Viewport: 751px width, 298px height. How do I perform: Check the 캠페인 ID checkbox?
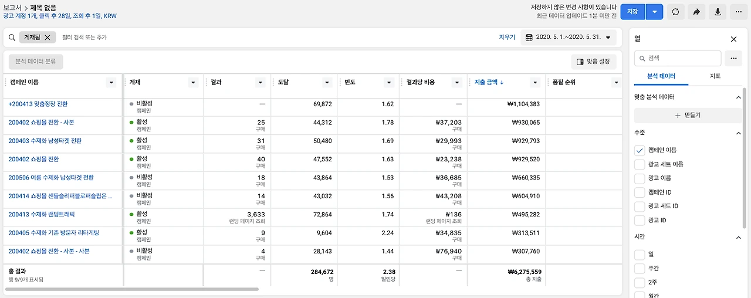[x=640, y=192]
